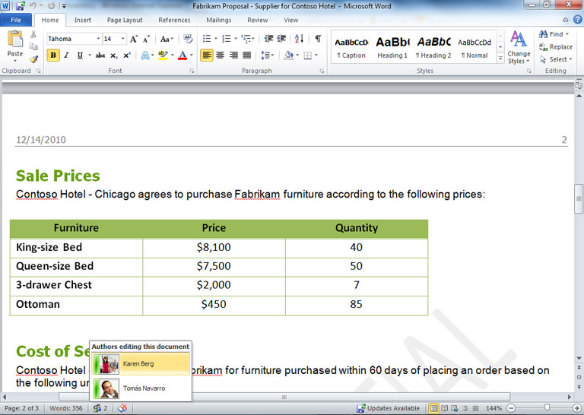Click the vertical scrollbar thumb
584x415 pixels.
coord(579,198)
